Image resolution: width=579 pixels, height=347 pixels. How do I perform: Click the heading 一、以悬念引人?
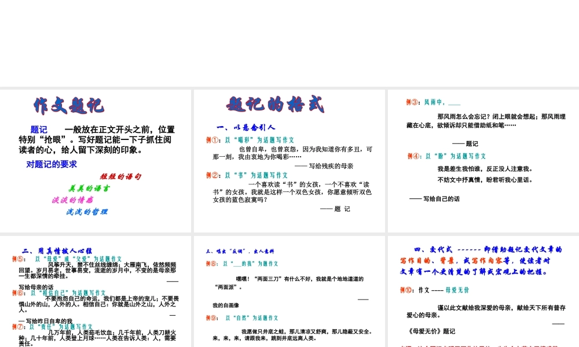pos(246,128)
